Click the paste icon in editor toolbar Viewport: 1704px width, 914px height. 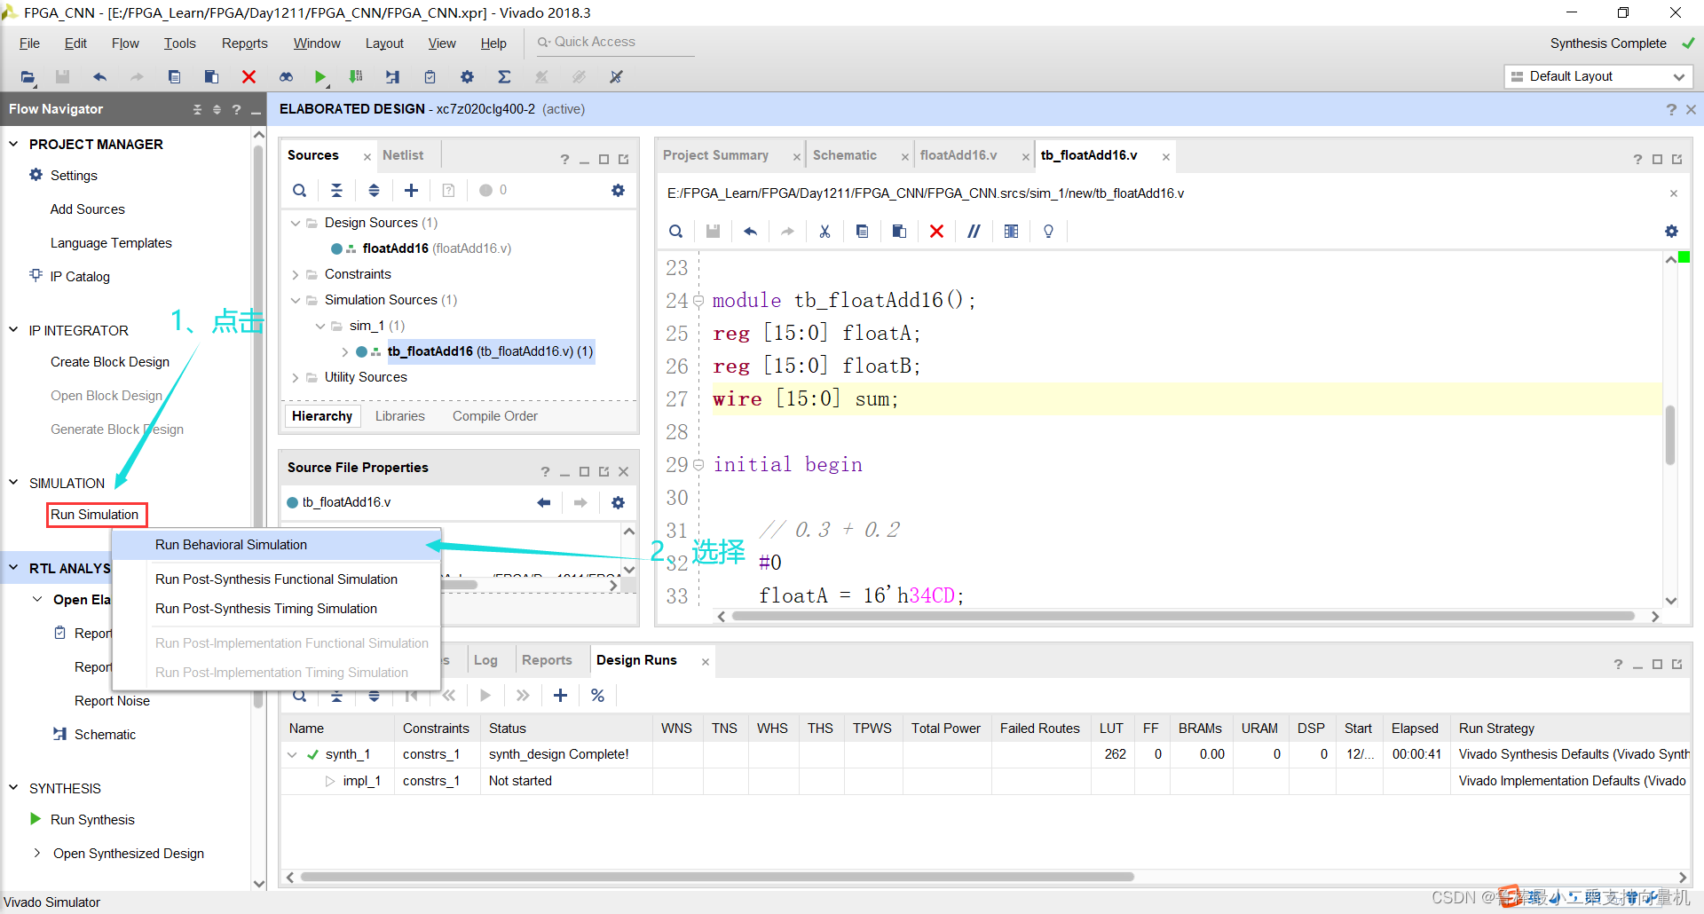(x=899, y=232)
